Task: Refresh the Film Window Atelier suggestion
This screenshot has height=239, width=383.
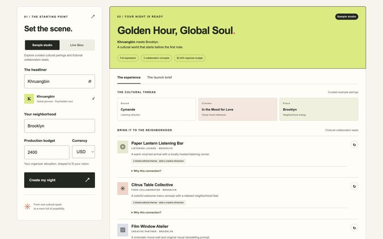Action: tap(354, 228)
